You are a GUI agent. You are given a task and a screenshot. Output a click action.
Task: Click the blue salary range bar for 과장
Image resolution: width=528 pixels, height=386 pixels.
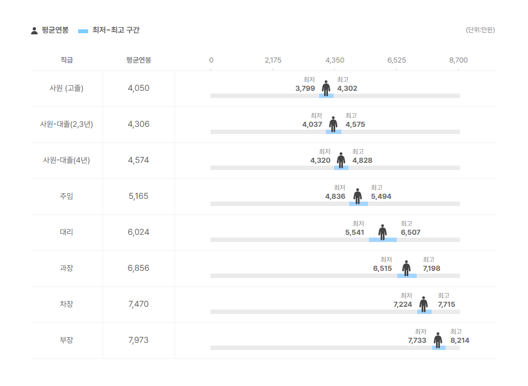[x=407, y=276]
